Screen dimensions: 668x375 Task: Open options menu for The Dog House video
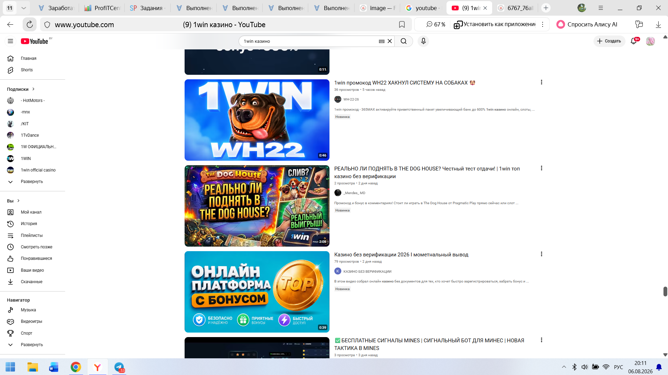(541, 168)
